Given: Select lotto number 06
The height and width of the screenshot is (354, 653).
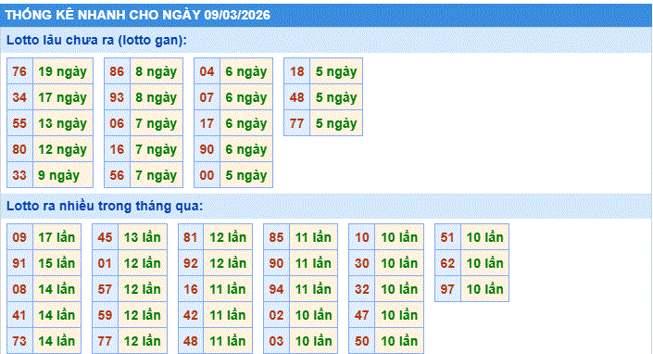Looking at the screenshot, I should point(117,123).
